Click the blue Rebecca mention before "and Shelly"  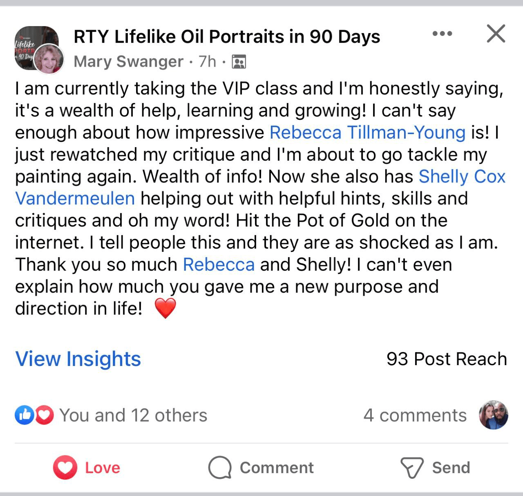click(x=219, y=265)
